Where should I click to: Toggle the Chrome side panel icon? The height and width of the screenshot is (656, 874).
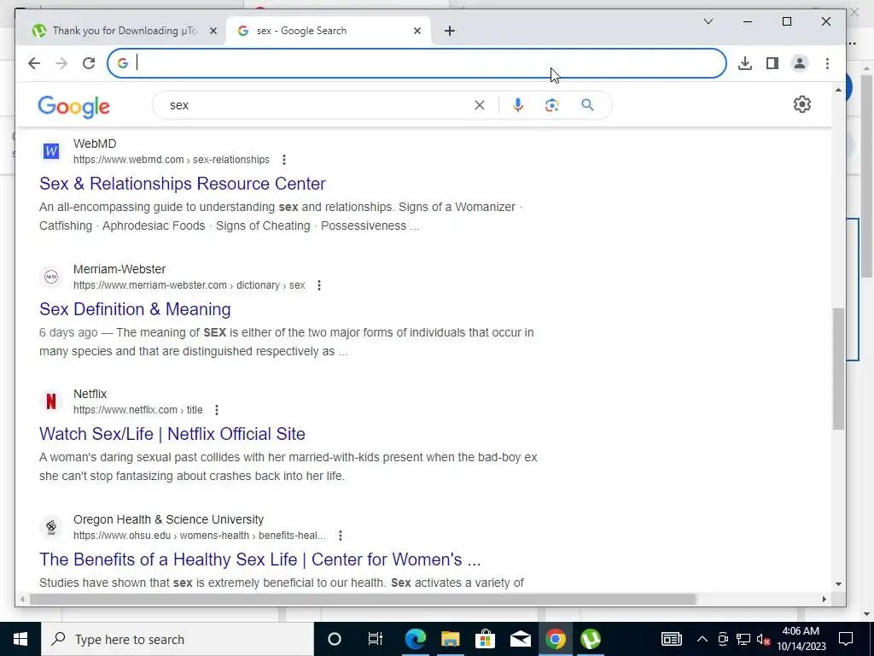point(772,63)
